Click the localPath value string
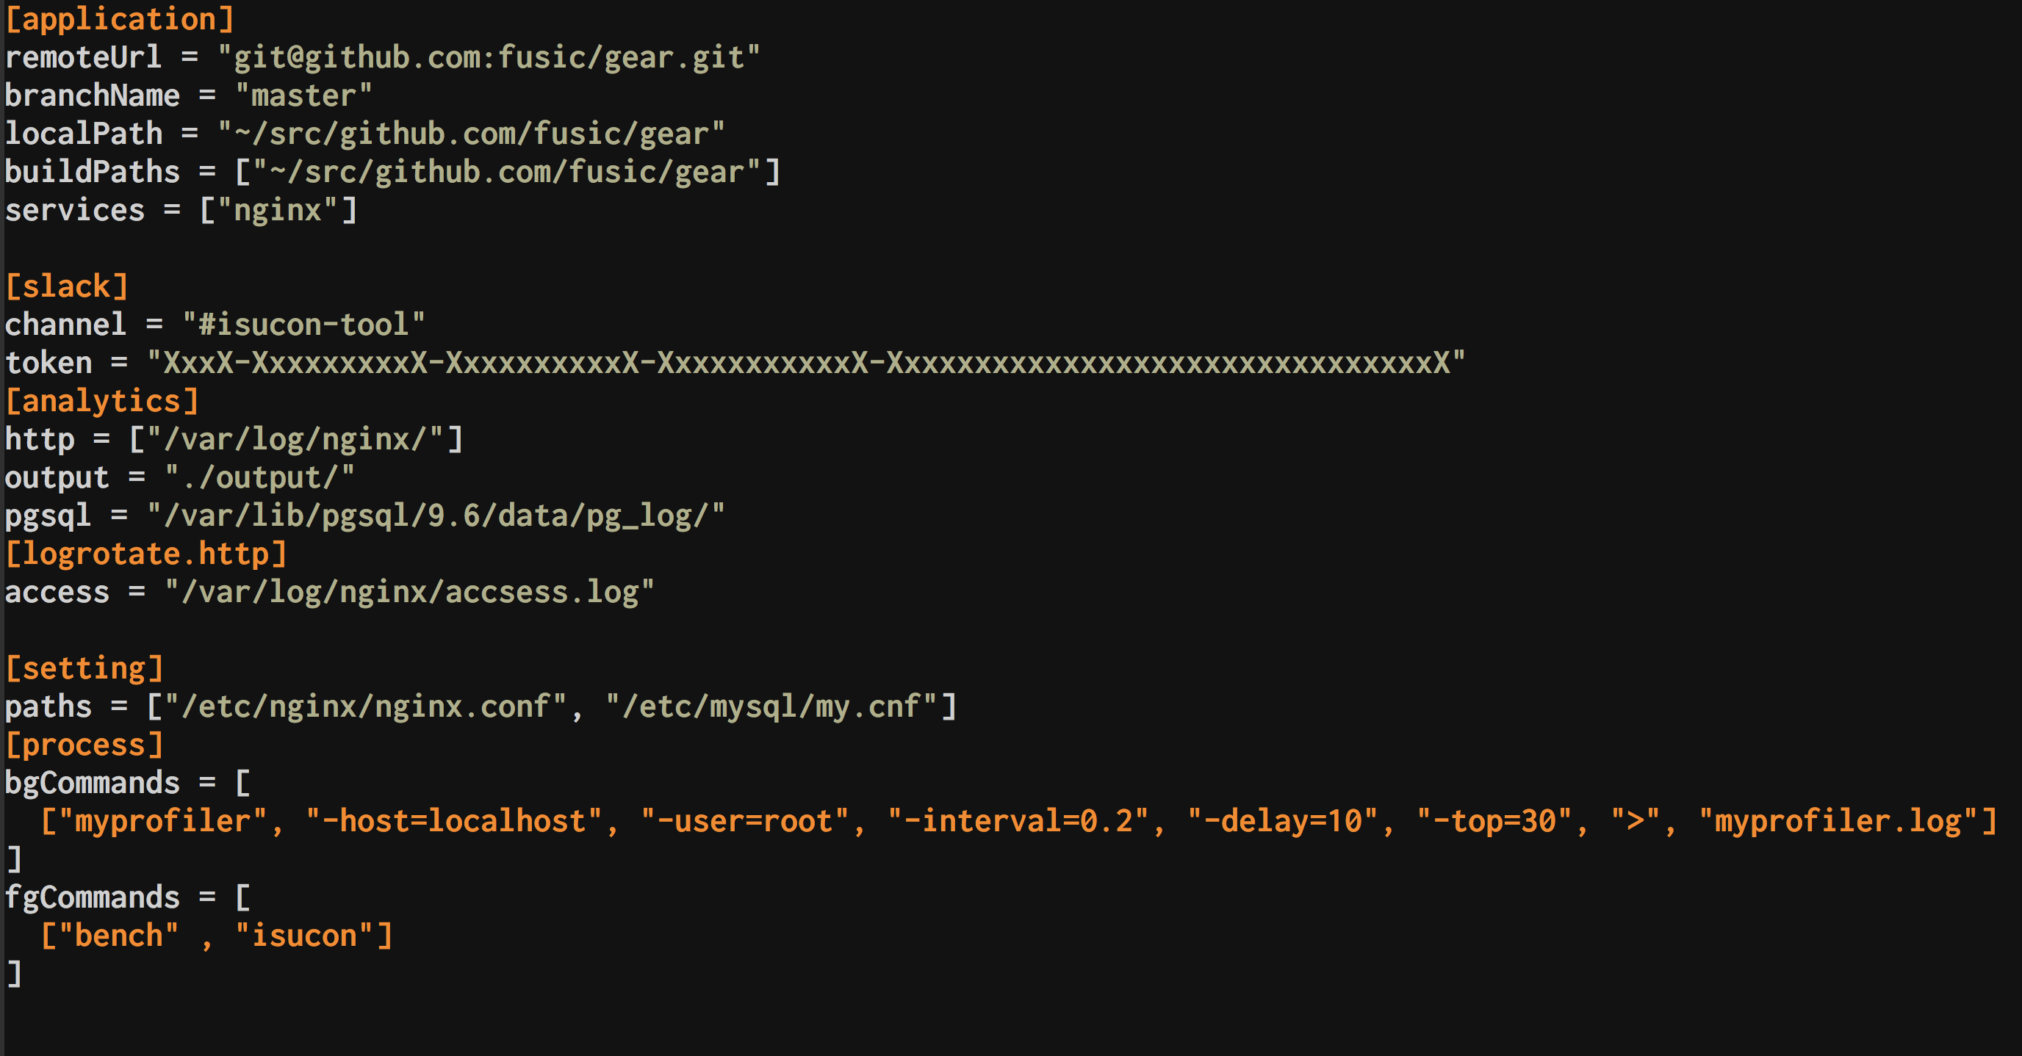Image resolution: width=2022 pixels, height=1056 pixels. click(x=470, y=134)
